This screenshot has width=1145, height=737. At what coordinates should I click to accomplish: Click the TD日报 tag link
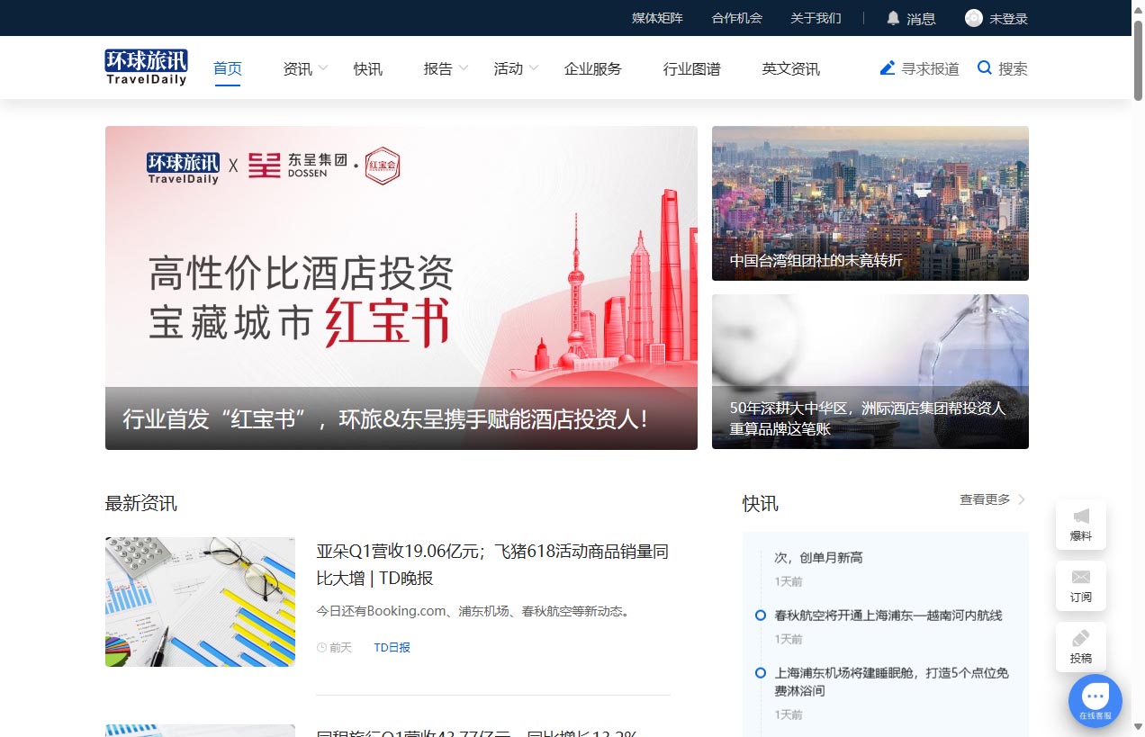pyautogui.click(x=392, y=647)
